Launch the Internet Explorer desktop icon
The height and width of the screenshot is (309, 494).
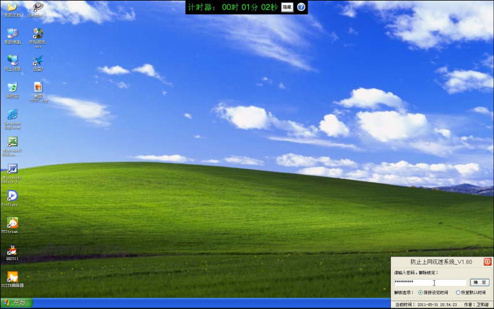tap(12, 119)
